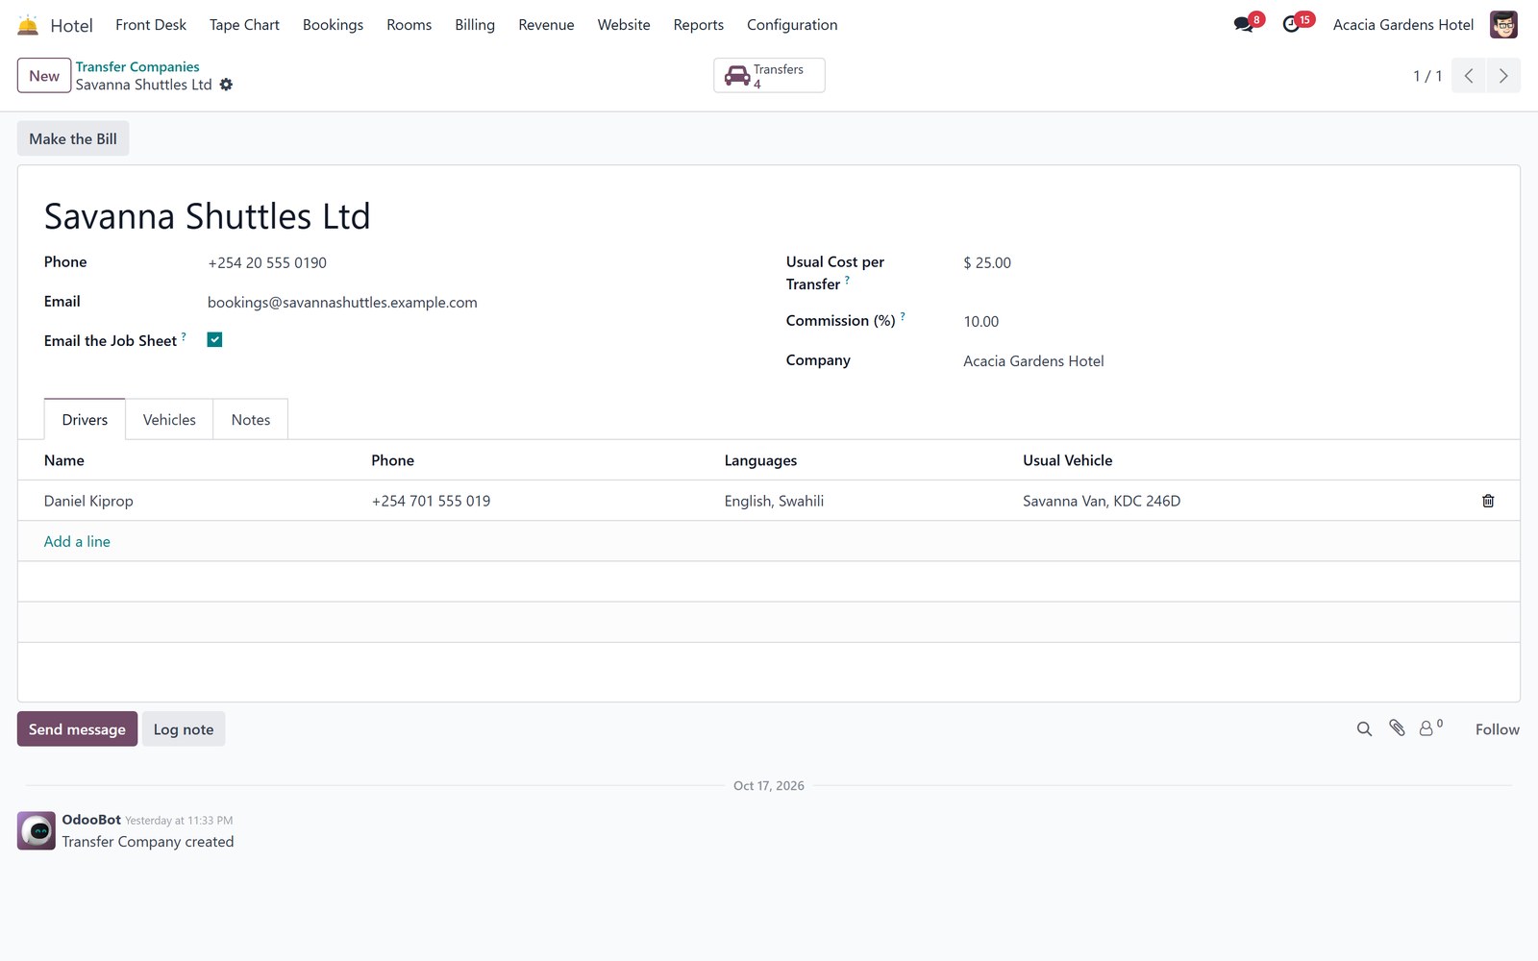Select the Drivers tab

pos(85,420)
